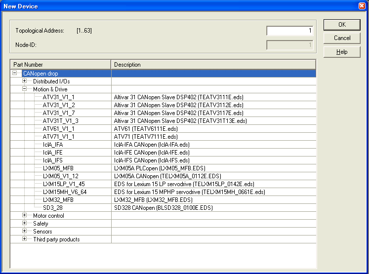Viewport: 369px width, 274px height.
Task: Confirm the dialog with the OK button
Action: pos(342,25)
